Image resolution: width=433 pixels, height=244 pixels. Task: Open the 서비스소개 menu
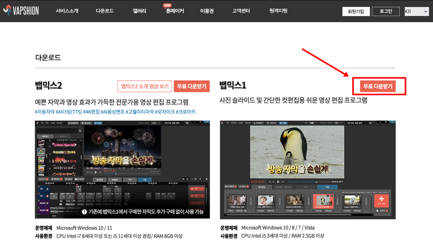67,11
